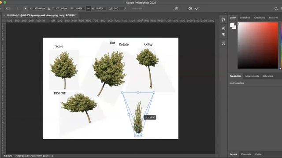Image resolution: width=282 pixels, height=158 pixels.
Task: Switch to the Properties tab
Action: (x=235, y=76)
